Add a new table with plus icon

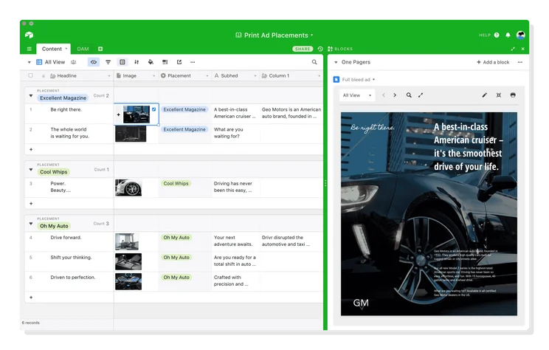(100, 49)
